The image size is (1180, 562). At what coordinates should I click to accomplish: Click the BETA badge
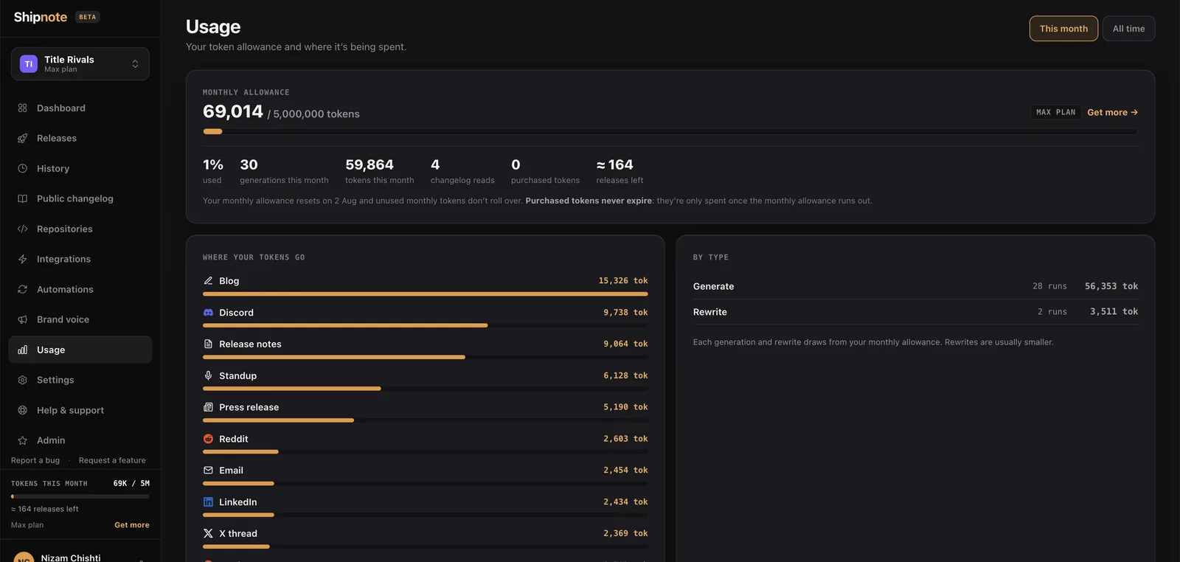(x=88, y=17)
